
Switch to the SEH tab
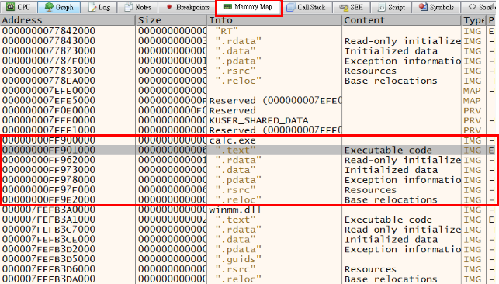pos(351,7)
